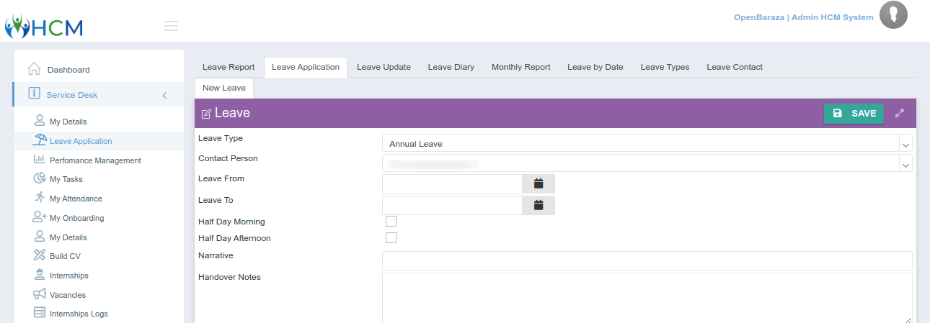Image resolution: width=930 pixels, height=323 pixels.
Task: Click the My Onboarding user-plus icon
Action: (x=40, y=217)
